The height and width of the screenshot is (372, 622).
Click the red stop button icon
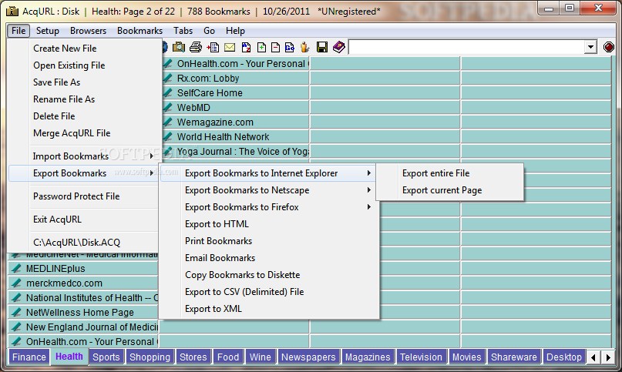click(x=609, y=47)
